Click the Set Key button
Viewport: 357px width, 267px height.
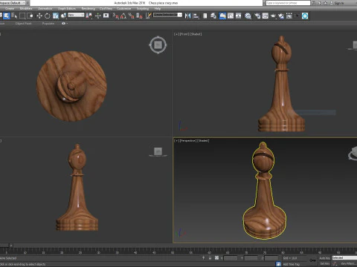point(324,264)
